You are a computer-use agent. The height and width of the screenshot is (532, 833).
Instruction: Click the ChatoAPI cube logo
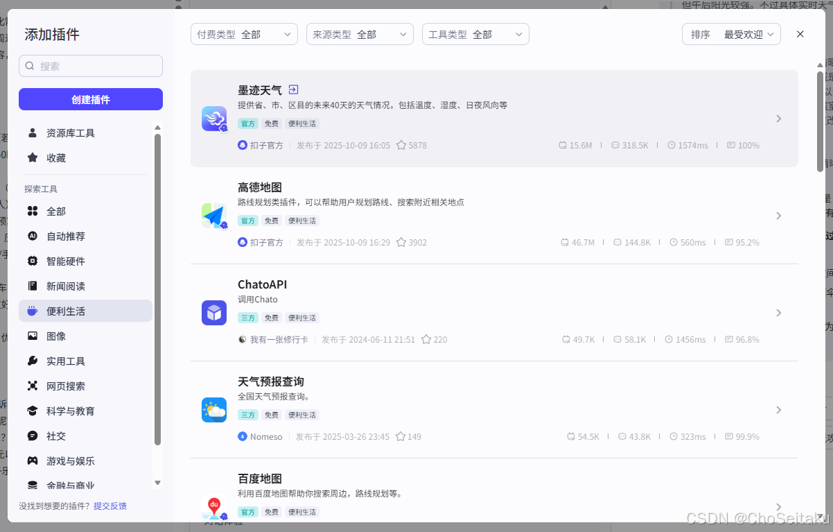[x=214, y=313]
